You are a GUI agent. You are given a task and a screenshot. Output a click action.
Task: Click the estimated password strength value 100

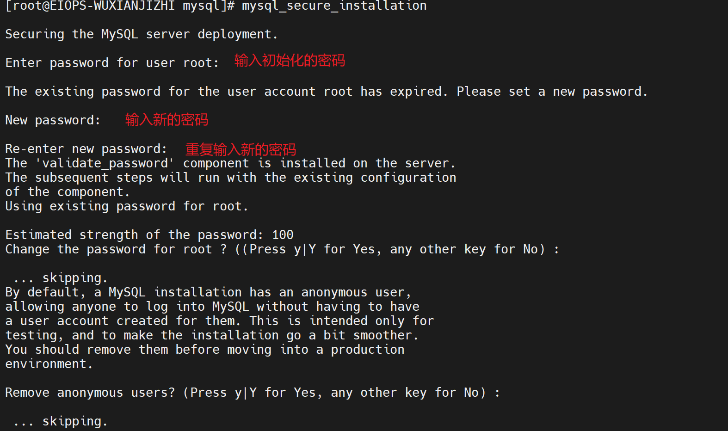point(283,235)
